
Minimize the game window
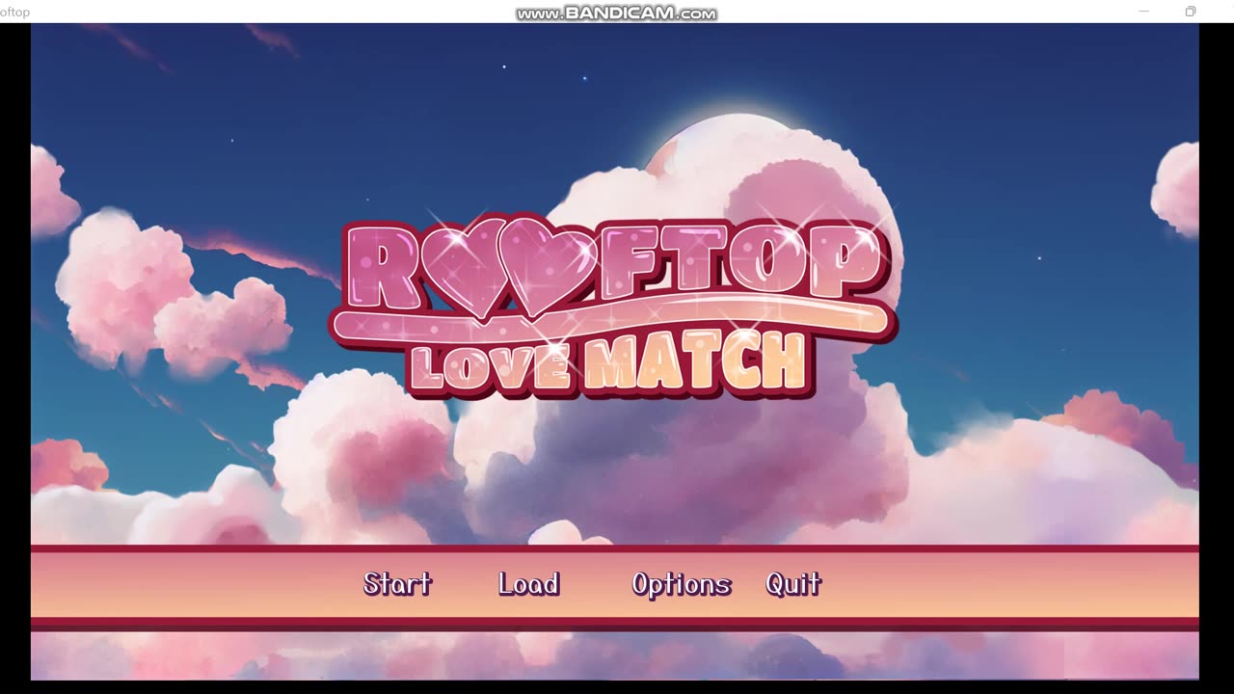click(1144, 12)
